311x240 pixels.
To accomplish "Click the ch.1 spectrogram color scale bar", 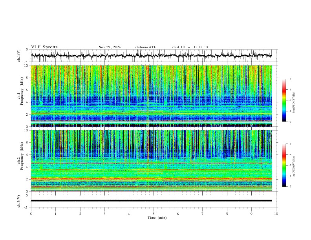I will click(284, 100).
